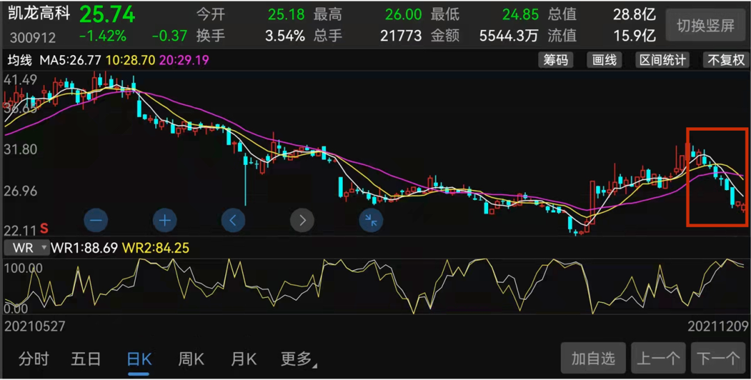Collapse fullscreen with the shrink arrows icon

pos(371,221)
